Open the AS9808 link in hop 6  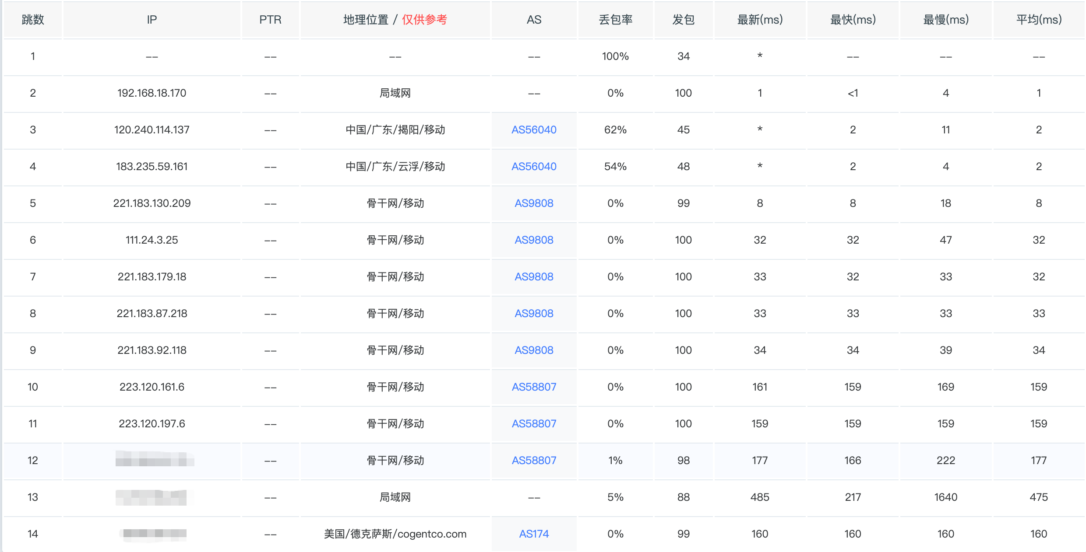point(534,240)
